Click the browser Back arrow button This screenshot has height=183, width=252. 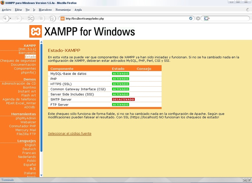coord(5,19)
